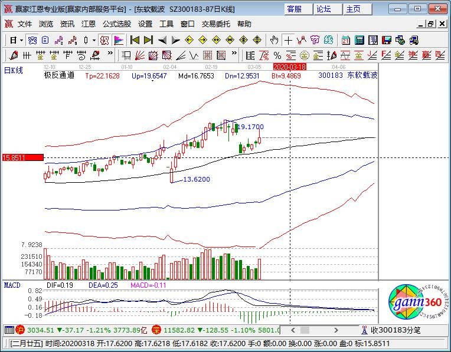Click the teal 线 lines icon
The height and width of the screenshot is (352, 451).
point(328,40)
